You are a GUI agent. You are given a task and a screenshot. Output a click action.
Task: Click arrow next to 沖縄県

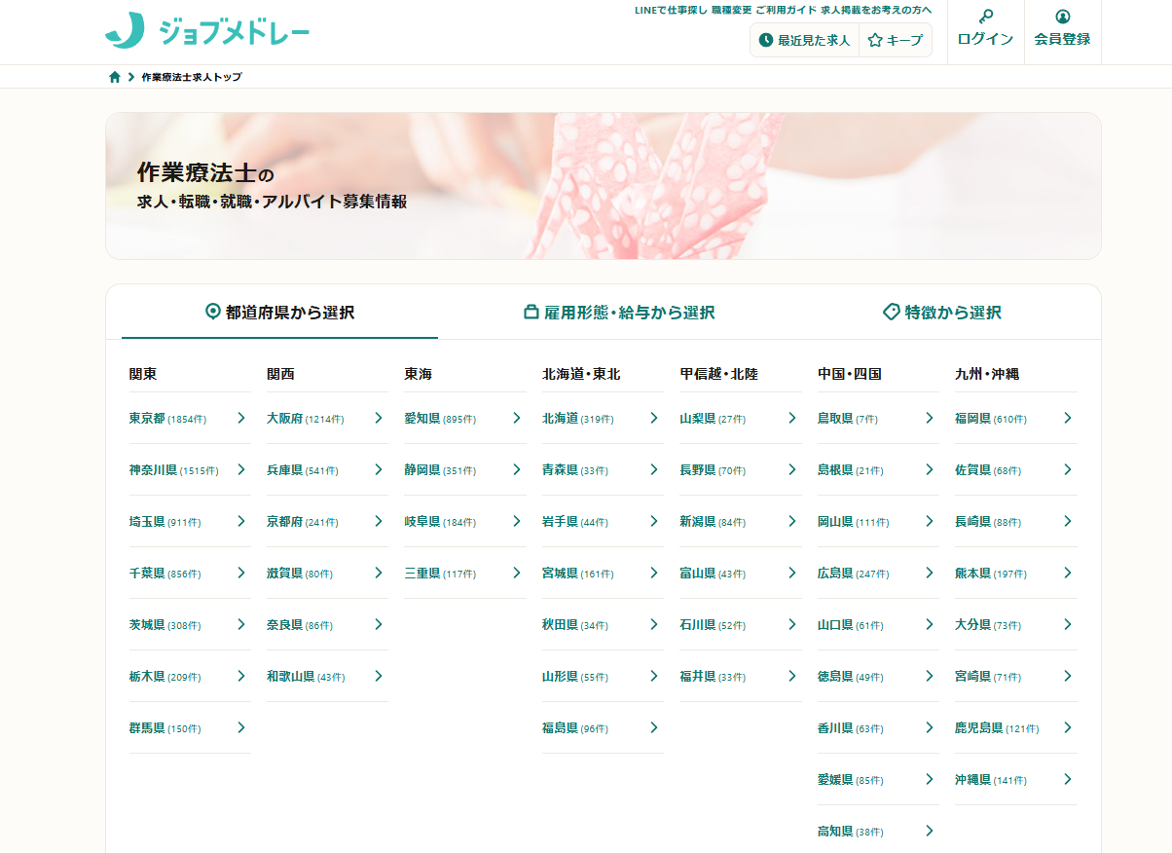point(1068,780)
